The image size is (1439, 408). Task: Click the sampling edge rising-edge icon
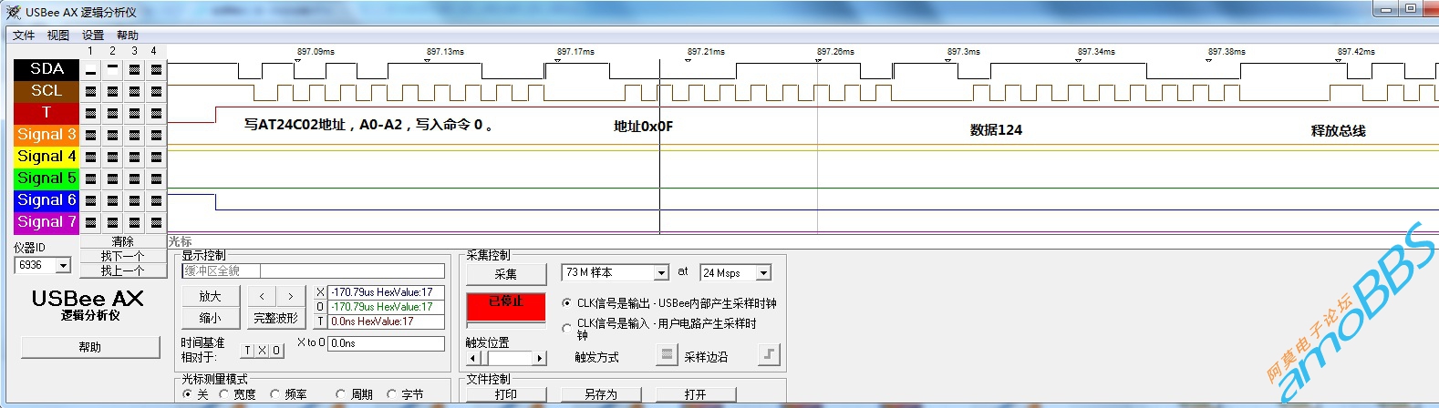click(x=770, y=354)
